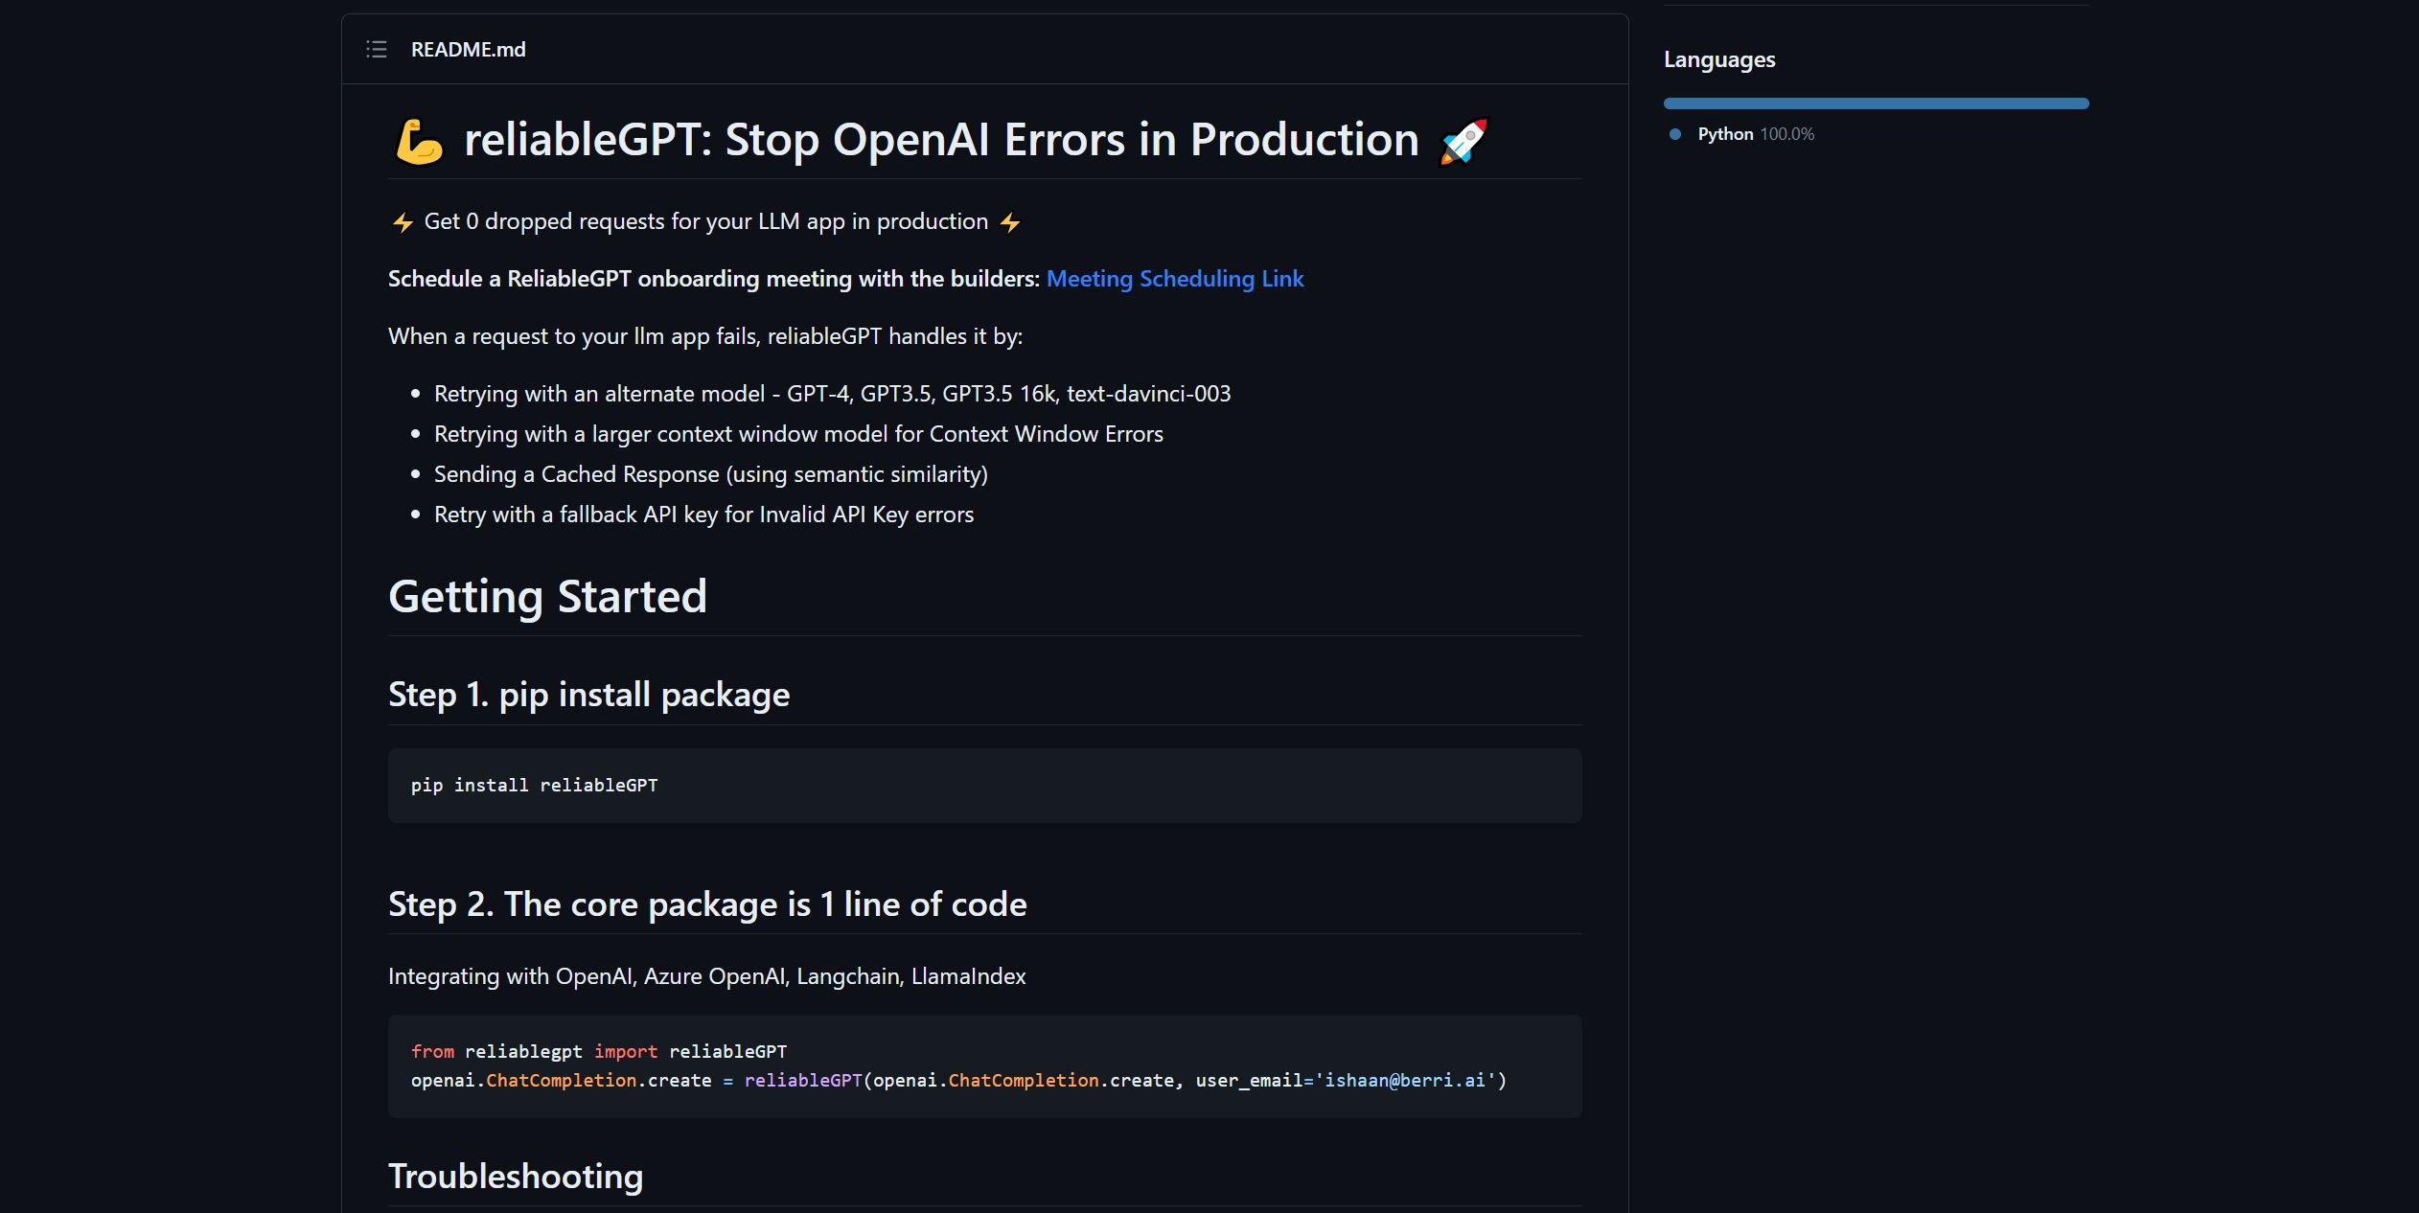2419x1213 pixels.
Task: Click the 'Getting Started' heading
Action: [x=547, y=597]
